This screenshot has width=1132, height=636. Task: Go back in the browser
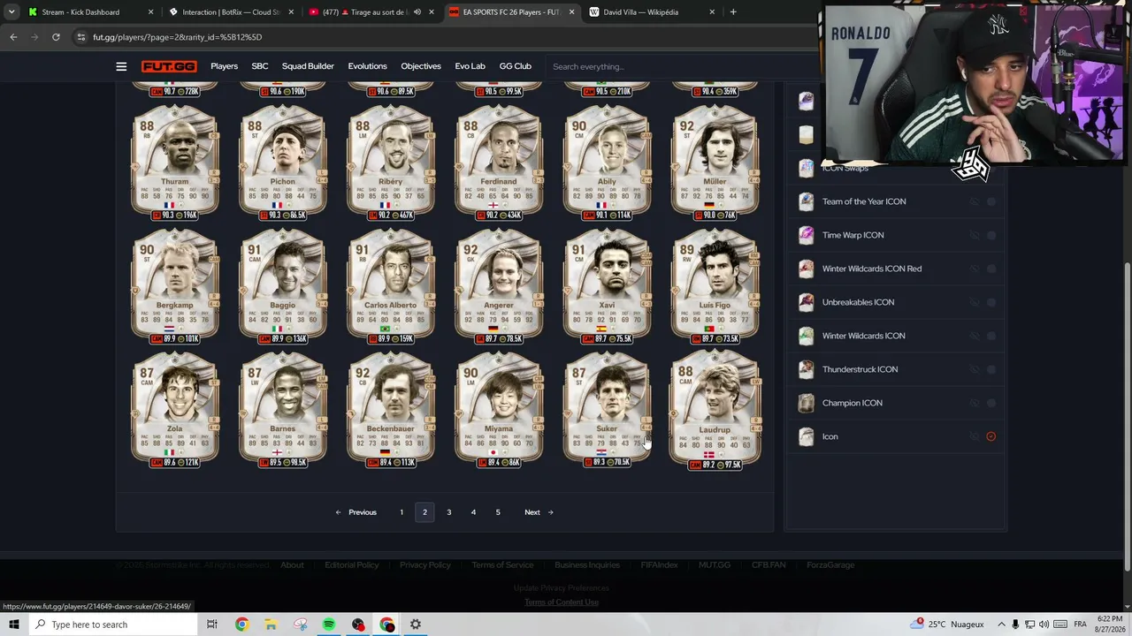pyautogui.click(x=13, y=37)
